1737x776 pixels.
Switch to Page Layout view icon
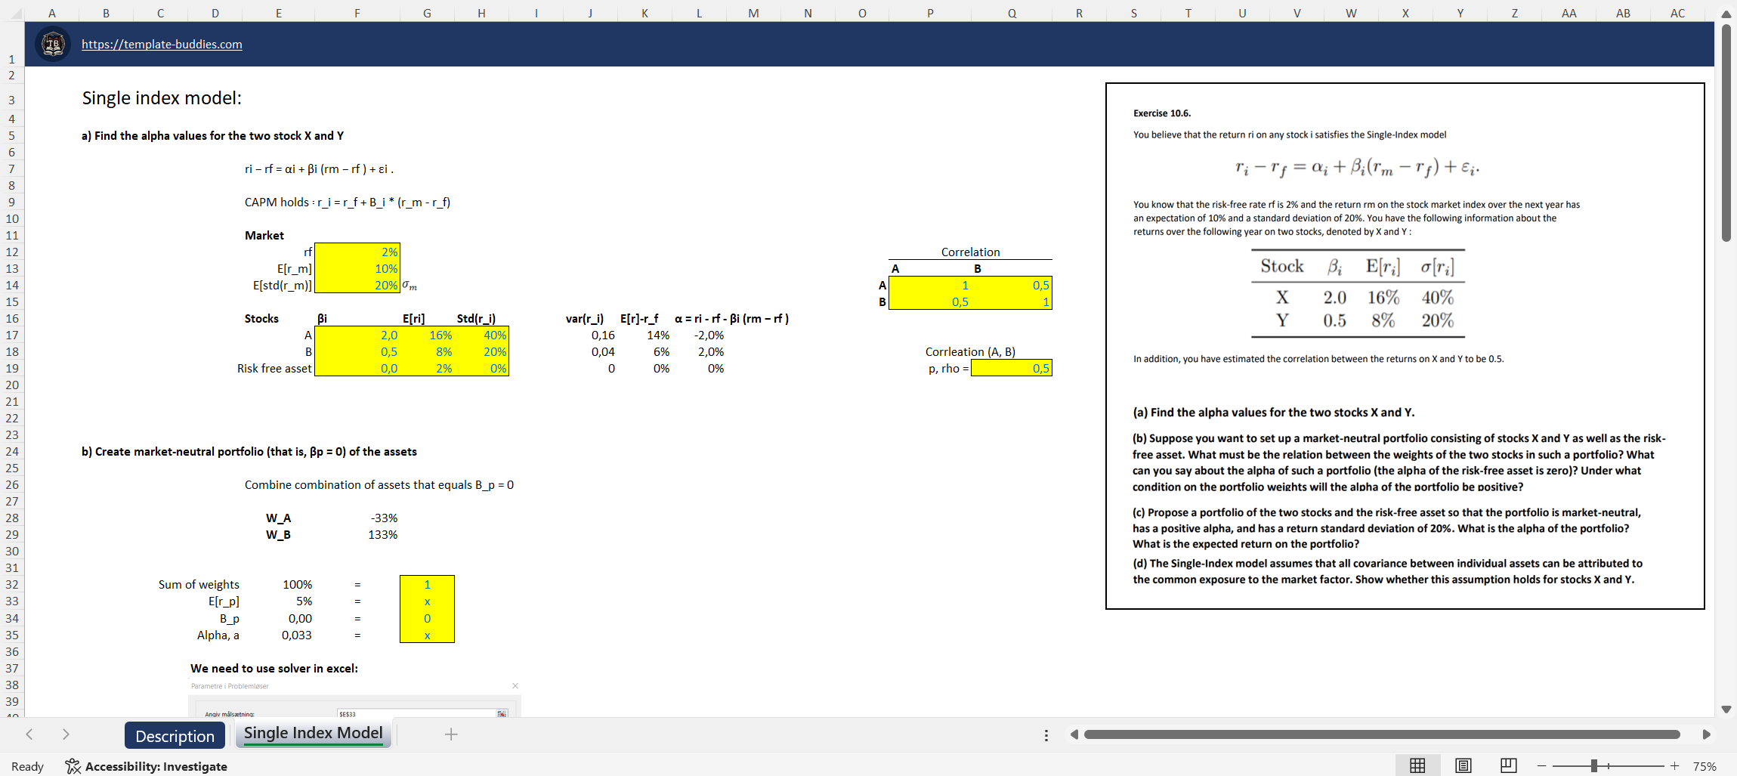pos(1463,765)
